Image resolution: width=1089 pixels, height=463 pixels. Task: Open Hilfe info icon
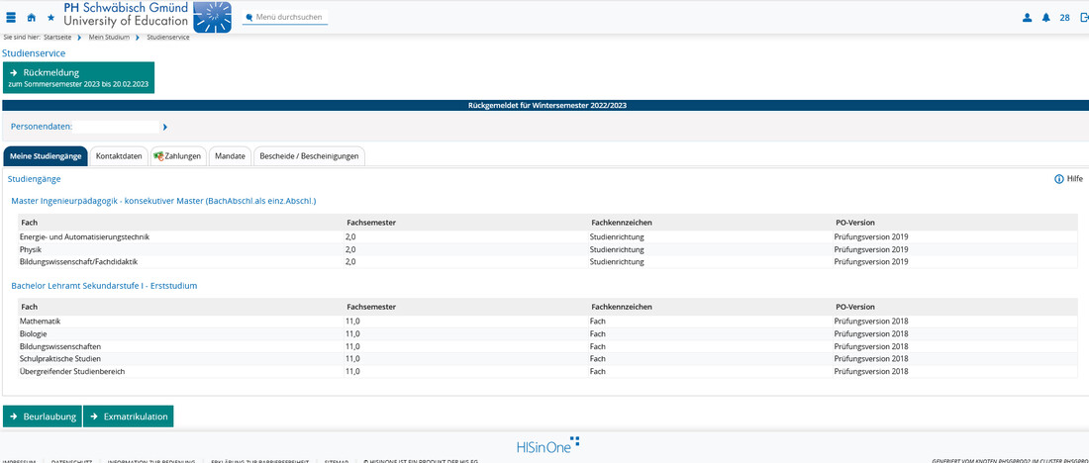[1059, 179]
